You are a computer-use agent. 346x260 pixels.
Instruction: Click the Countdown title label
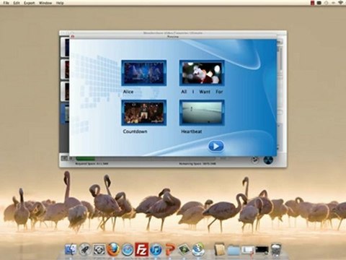(135, 131)
